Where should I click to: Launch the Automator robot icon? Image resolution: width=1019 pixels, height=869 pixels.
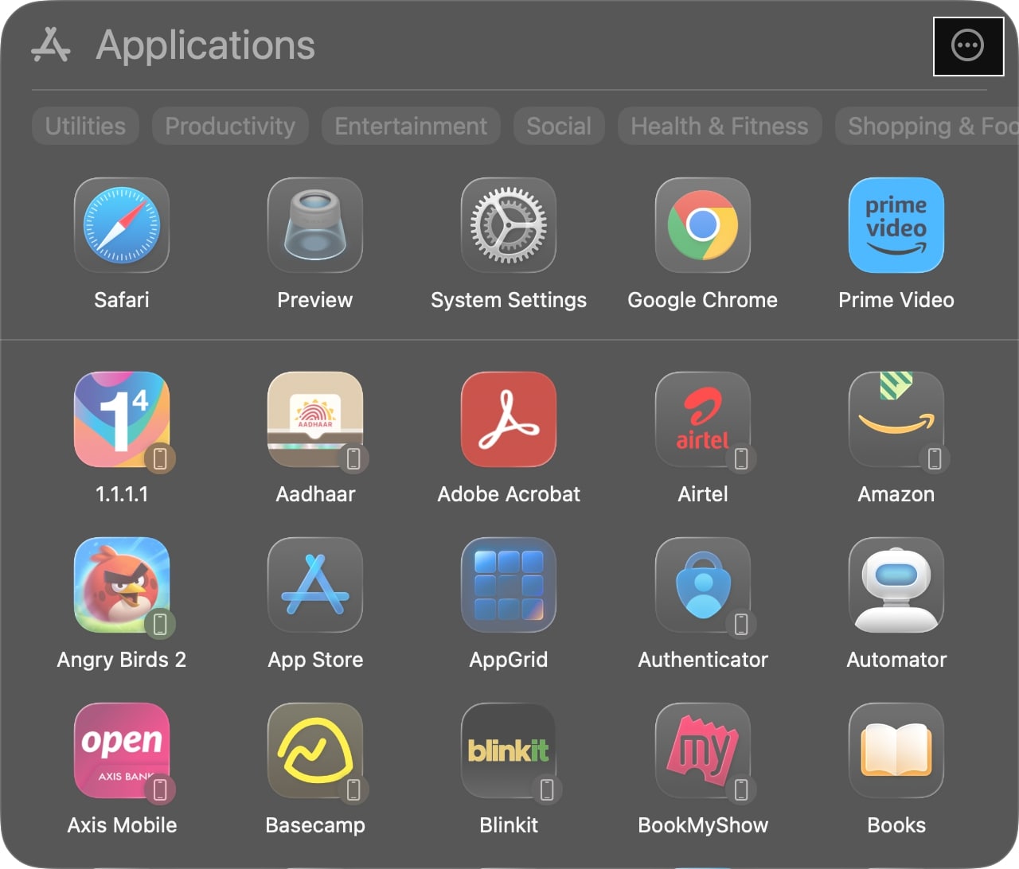896,585
